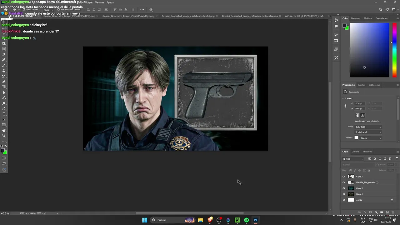
Task: Open the History panel icon
Action: pyautogui.click(x=336, y=20)
